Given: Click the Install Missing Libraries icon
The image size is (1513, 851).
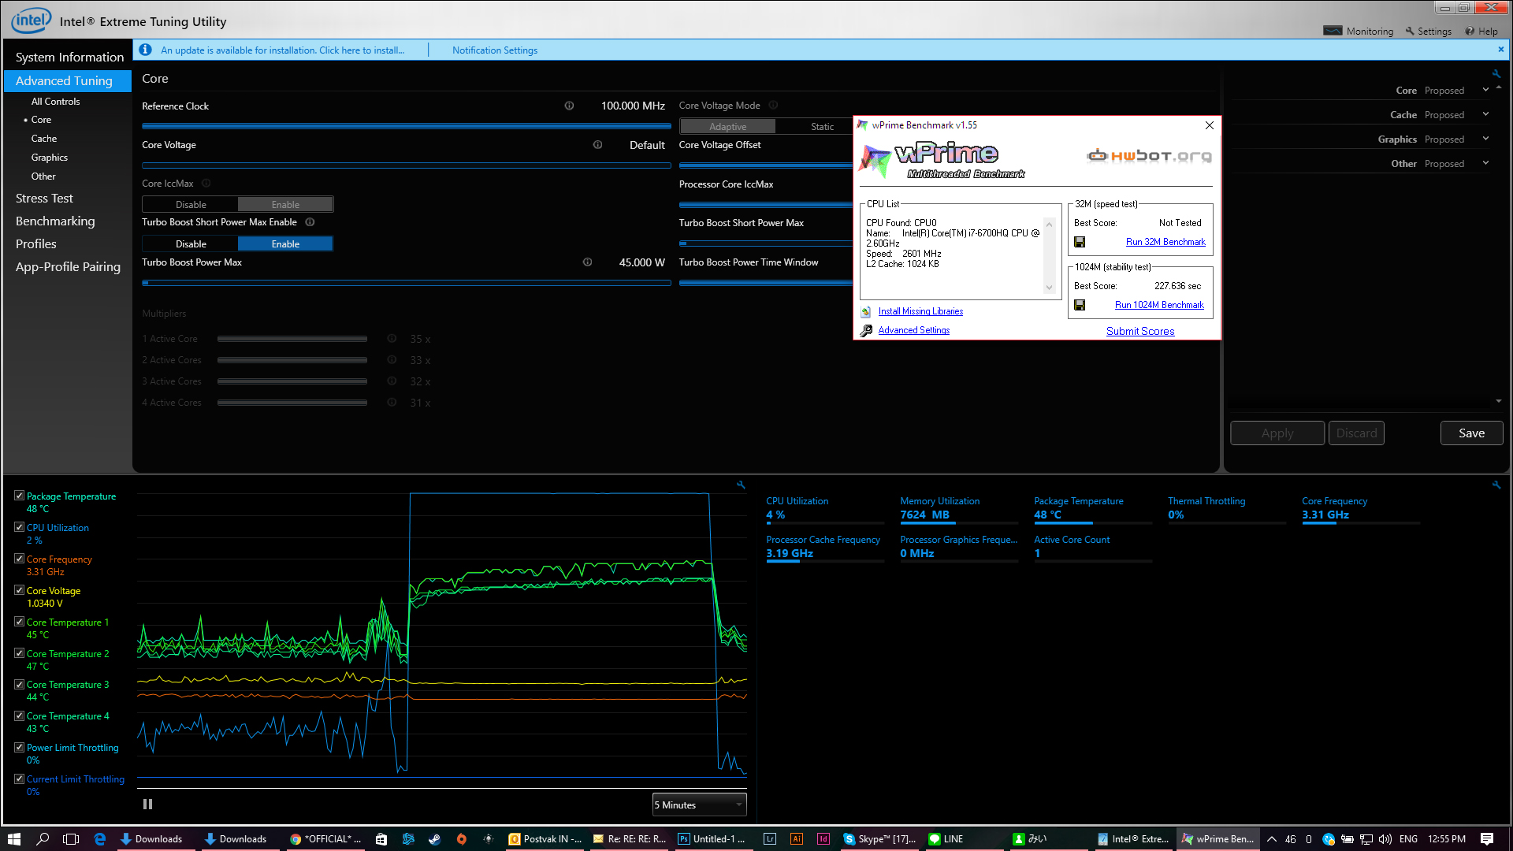Looking at the screenshot, I should (866, 311).
